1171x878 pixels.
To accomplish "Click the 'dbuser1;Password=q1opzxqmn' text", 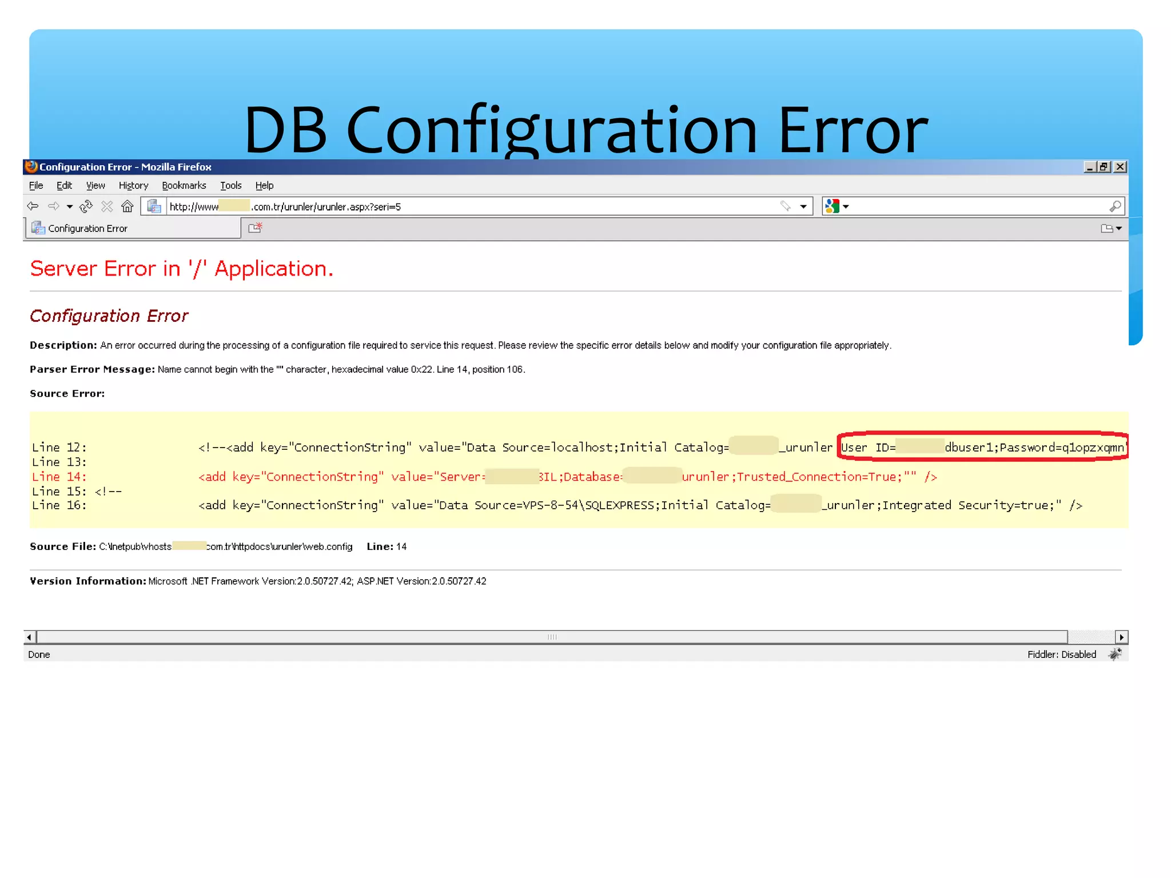I will coord(1035,448).
